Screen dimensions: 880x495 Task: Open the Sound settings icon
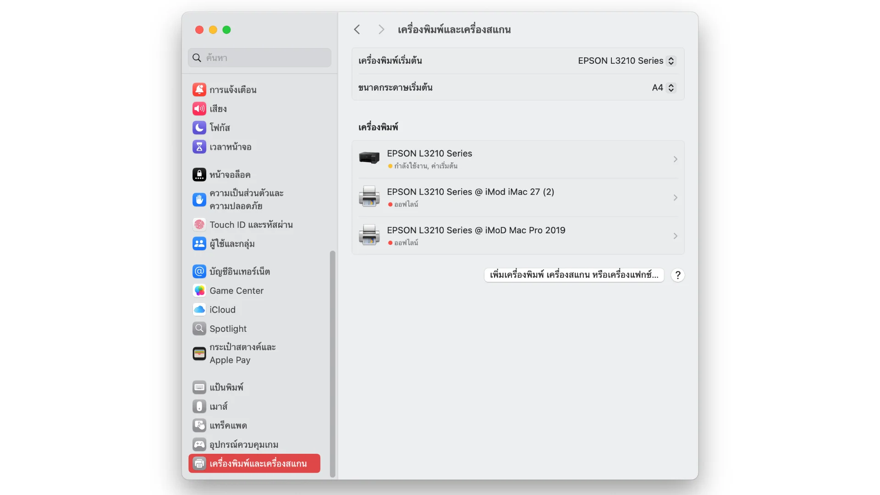pos(199,109)
